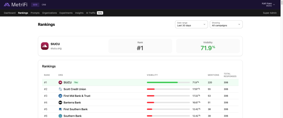Viewport: 283px width, 118px height.
Task: Open Scott Credit Union row name
Action: [x=75, y=89]
